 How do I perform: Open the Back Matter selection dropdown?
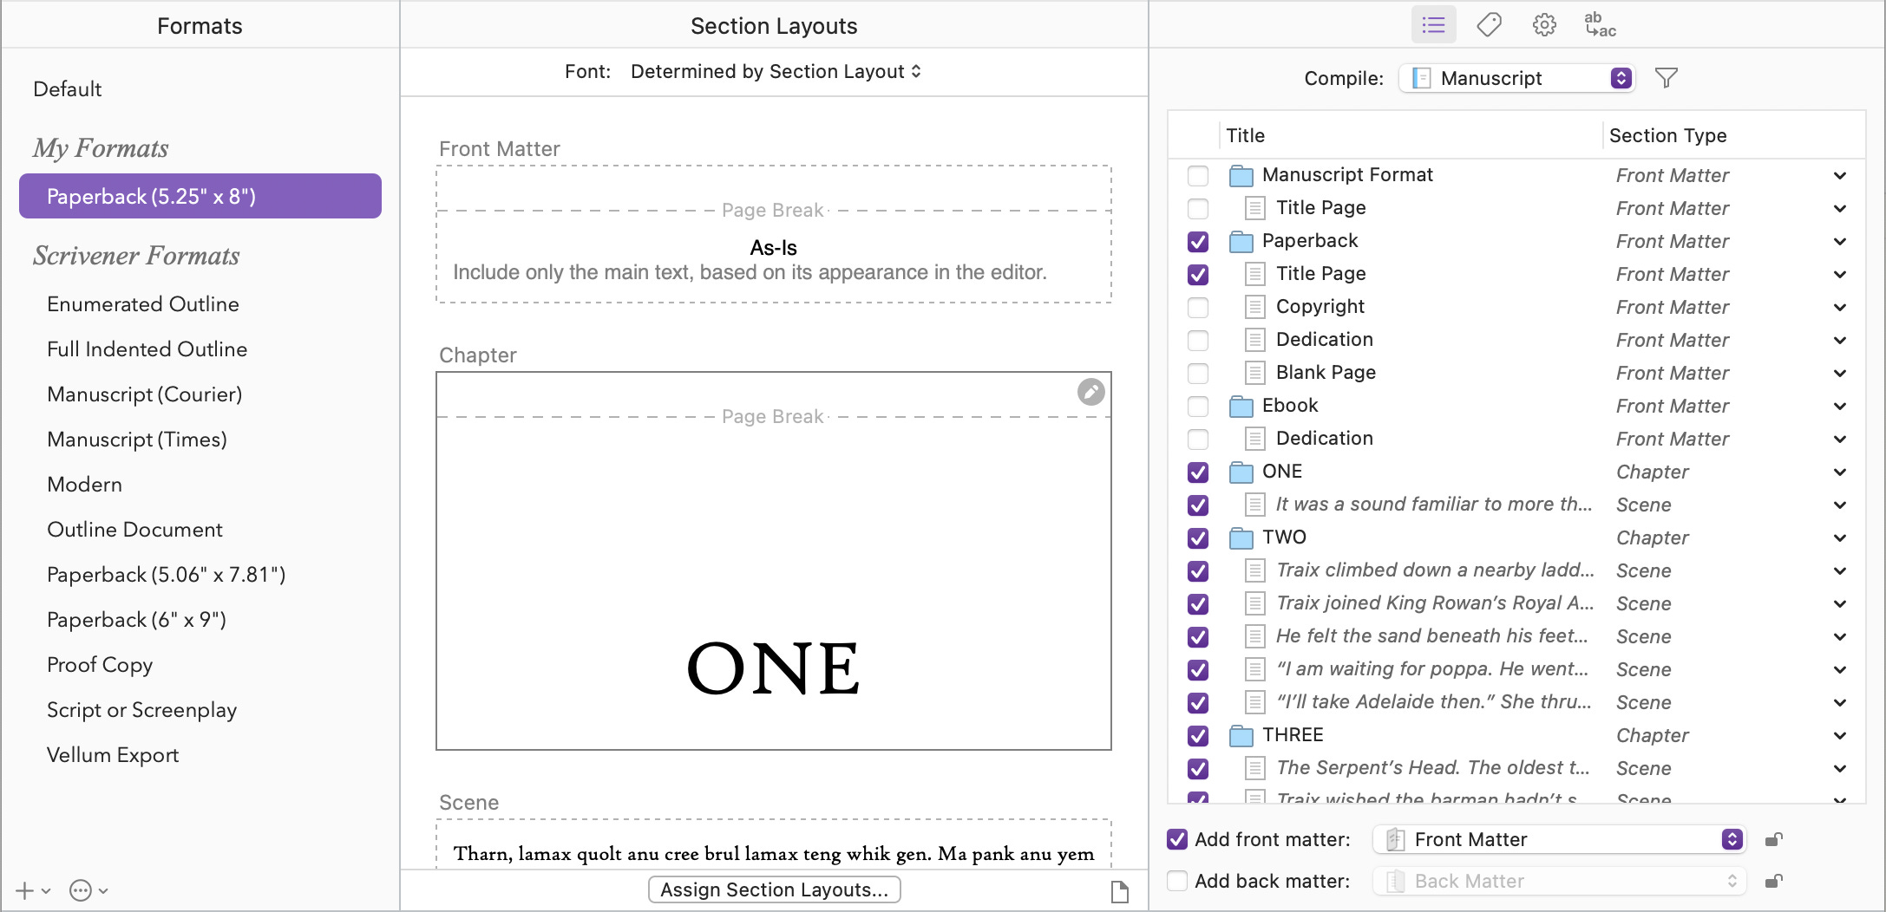point(1559,881)
